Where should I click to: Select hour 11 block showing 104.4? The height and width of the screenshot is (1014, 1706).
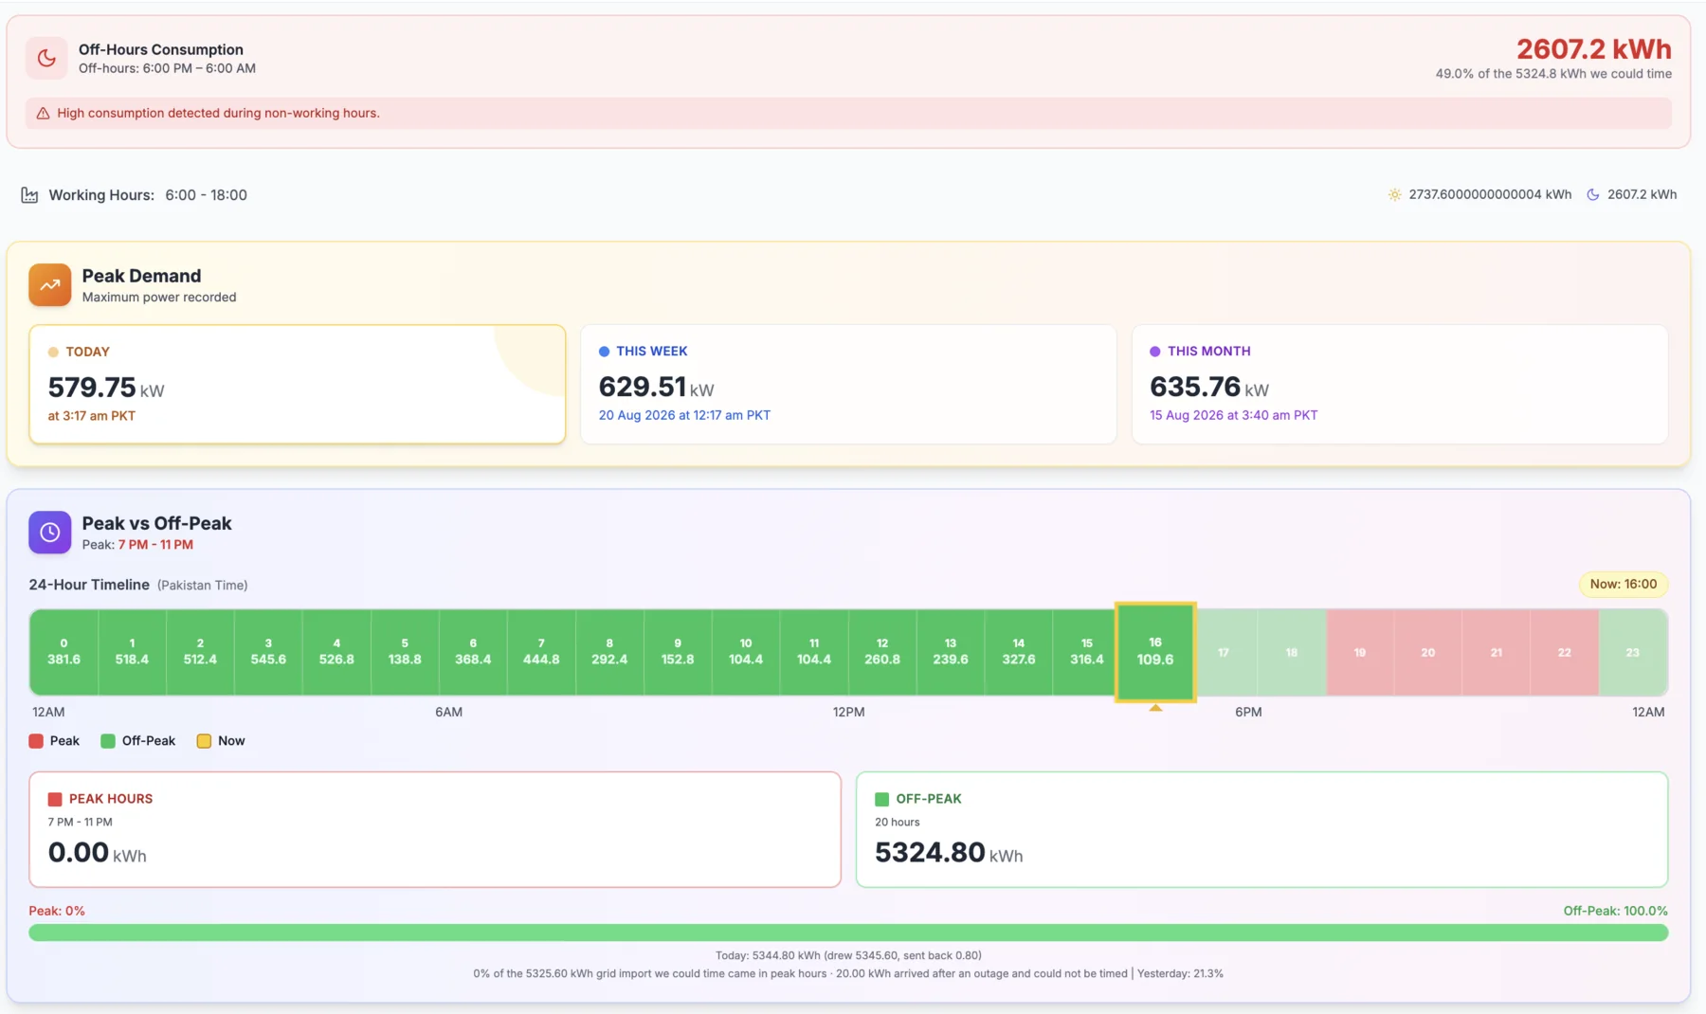(x=814, y=652)
